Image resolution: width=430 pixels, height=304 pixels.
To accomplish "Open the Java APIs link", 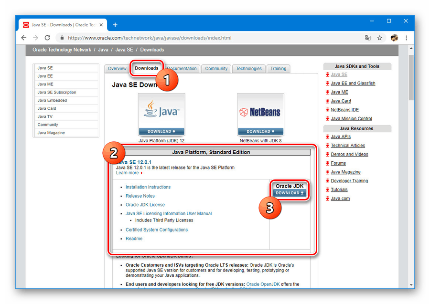I will 341,136.
